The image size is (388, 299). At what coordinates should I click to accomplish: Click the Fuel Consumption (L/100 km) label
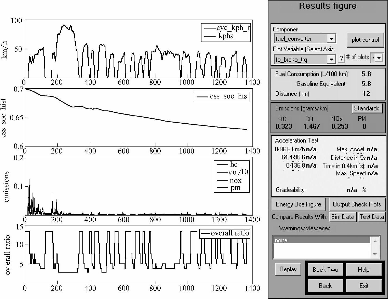312,74
